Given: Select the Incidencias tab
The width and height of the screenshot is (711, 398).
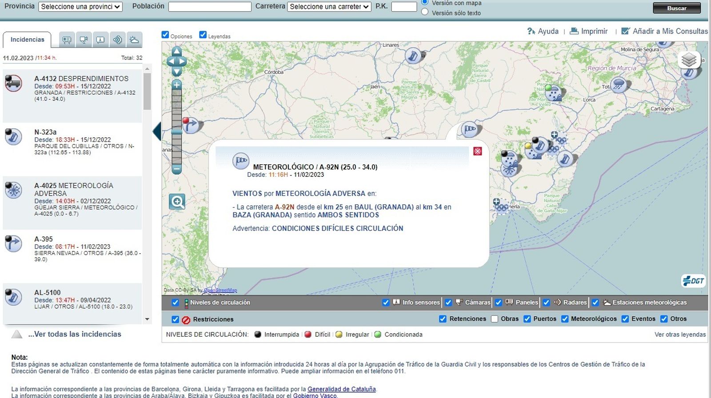Looking at the screenshot, I should (x=27, y=40).
